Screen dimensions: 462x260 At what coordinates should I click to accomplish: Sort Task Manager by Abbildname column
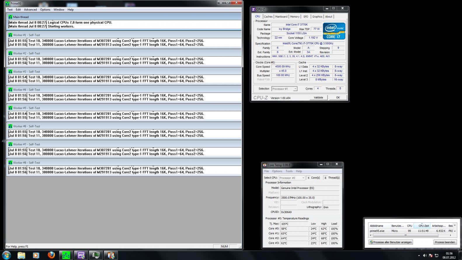(380, 226)
